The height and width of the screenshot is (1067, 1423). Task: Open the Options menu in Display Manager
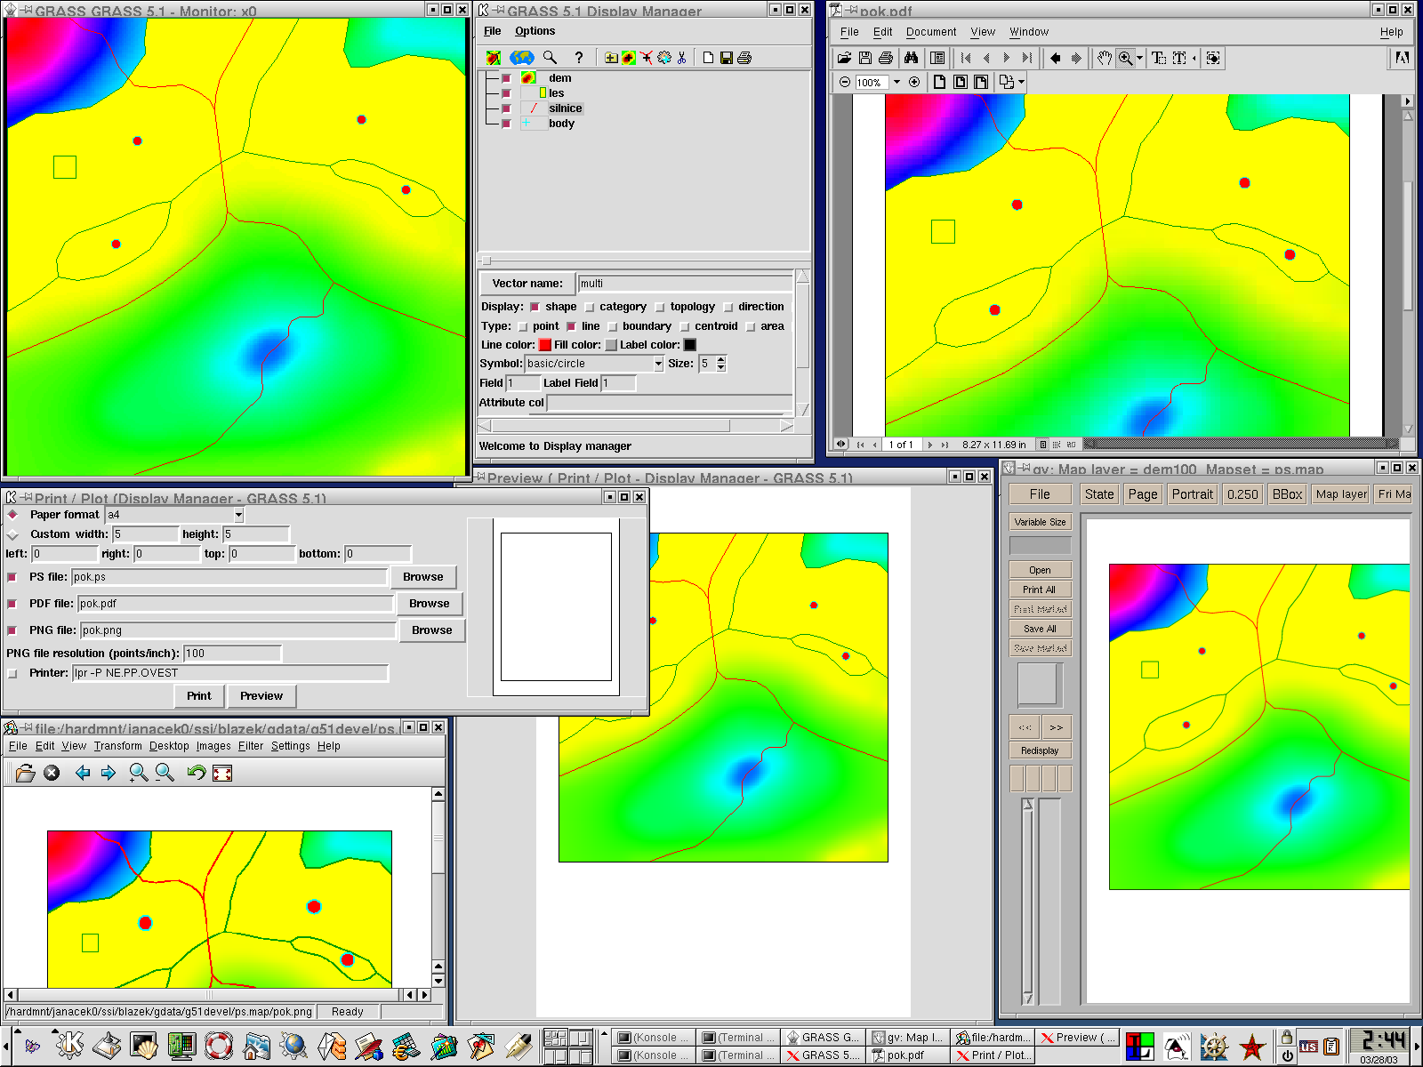coord(535,31)
